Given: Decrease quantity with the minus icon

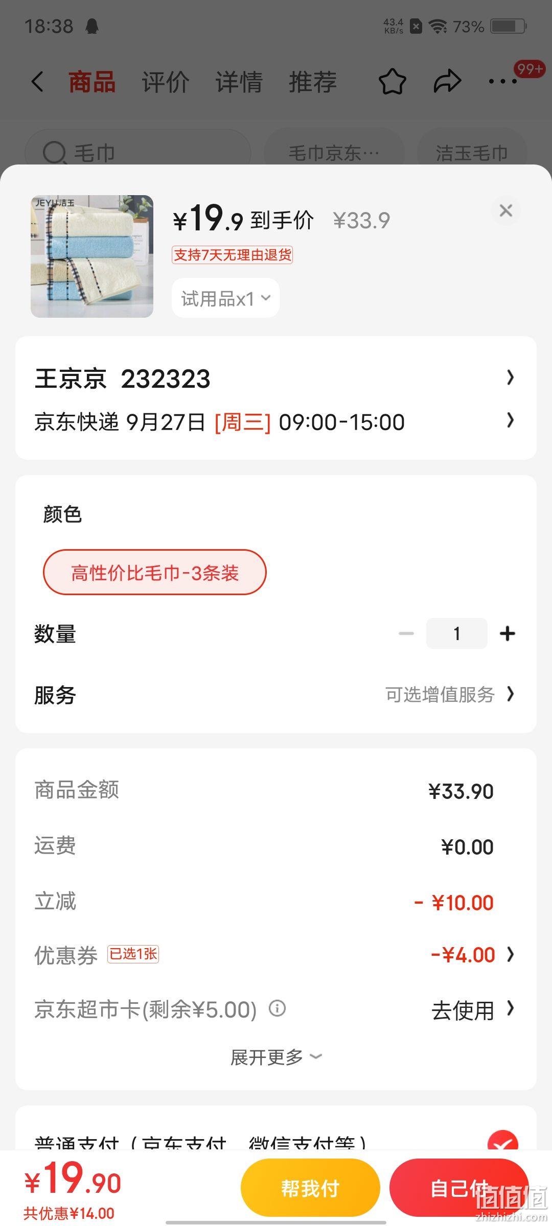Looking at the screenshot, I should pos(406,633).
